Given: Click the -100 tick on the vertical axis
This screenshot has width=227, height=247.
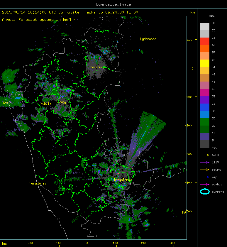Looking at the screenshot, I should pyautogui.click(x=188, y=97).
